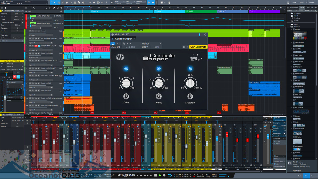Mute the Impact track
Viewport: 318px width, 179px height.
[x=30, y=31]
